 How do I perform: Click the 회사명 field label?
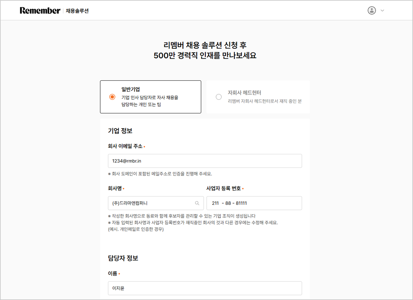click(x=115, y=188)
